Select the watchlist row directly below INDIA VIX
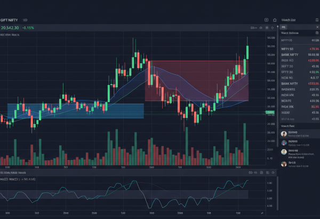Screen dimensions: 320x219 [300, 101]
